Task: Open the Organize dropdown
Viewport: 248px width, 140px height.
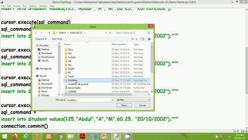Action: [41, 39]
